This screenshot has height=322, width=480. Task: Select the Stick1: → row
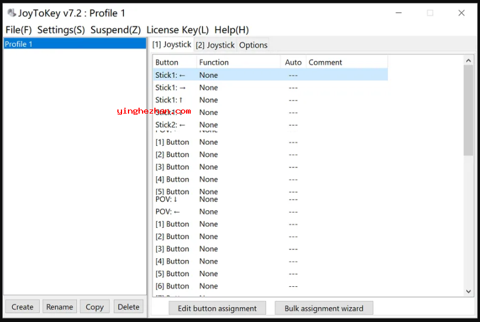pos(271,88)
